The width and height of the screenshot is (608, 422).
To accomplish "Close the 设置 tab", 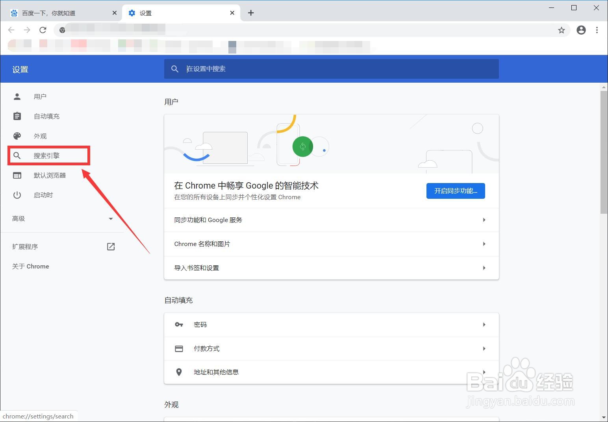I will 232,13.
